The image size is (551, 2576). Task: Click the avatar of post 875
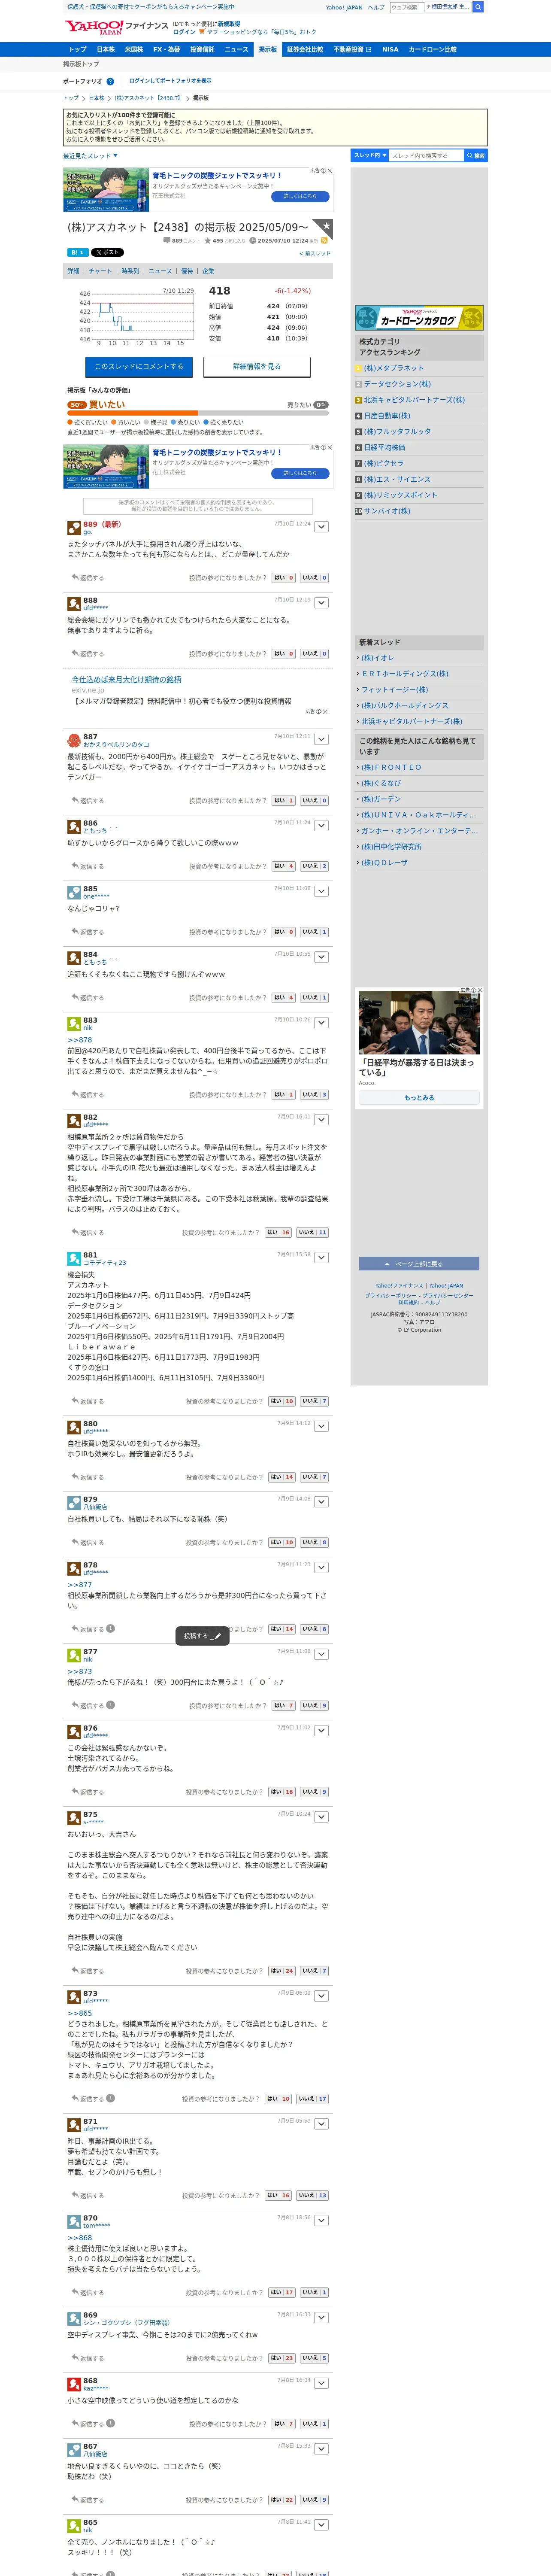[74, 1818]
